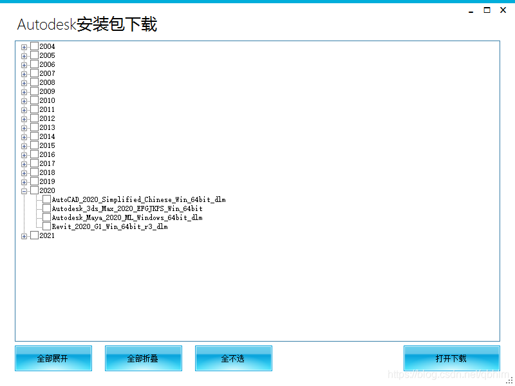
Task: Expand the 2010 tree node
Action: pyautogui.click(x=24, y=101)
